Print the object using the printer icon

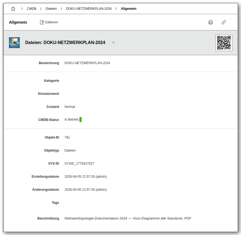coord(211,22)
